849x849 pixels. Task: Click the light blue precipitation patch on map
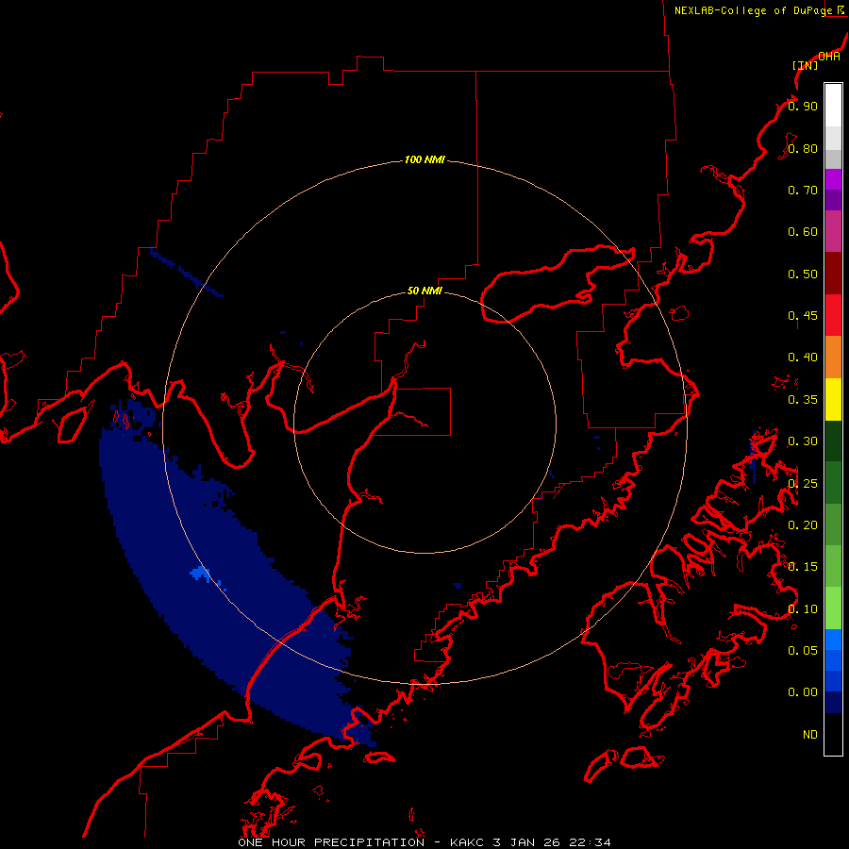[x=201, y=573]
